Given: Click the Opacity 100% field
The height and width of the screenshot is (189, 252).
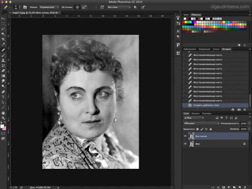Looking at the screenshot, I should pos(244,124).
